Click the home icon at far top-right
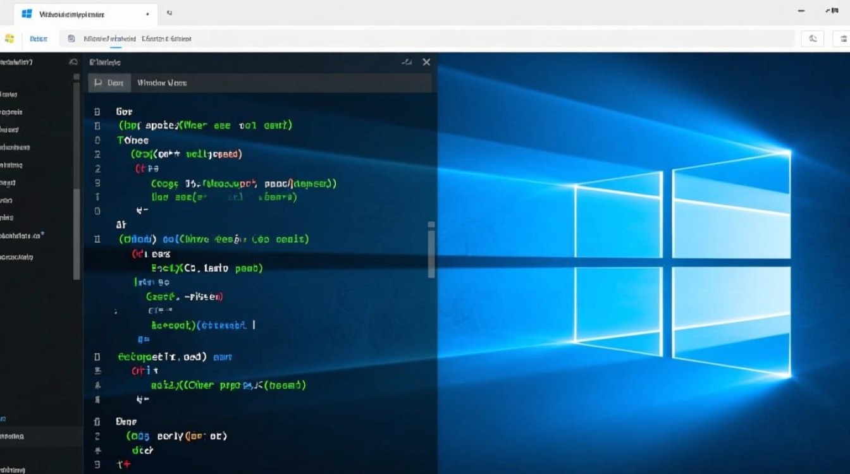This screenshot has width=850, height=474. (842, 39)
